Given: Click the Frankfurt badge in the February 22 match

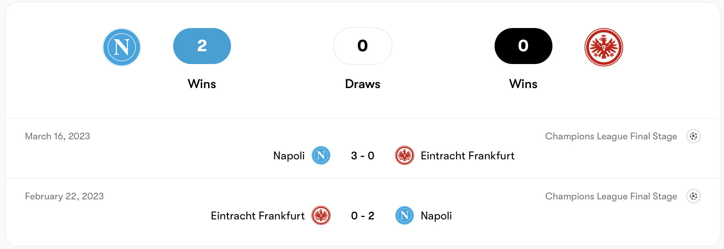Looking at the screenshot, I should click(320, 216).
